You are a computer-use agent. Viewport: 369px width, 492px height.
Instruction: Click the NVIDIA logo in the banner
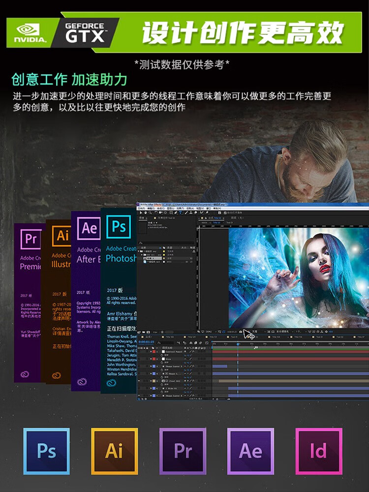pos(30,32)
